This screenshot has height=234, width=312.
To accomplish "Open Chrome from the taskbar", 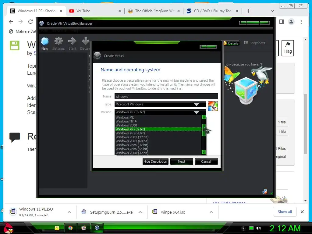I will click(70, 228).
